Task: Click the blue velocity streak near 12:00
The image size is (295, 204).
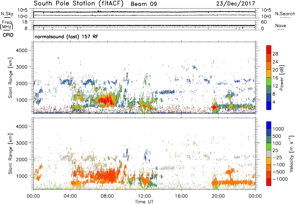Action: click(146, 156)
